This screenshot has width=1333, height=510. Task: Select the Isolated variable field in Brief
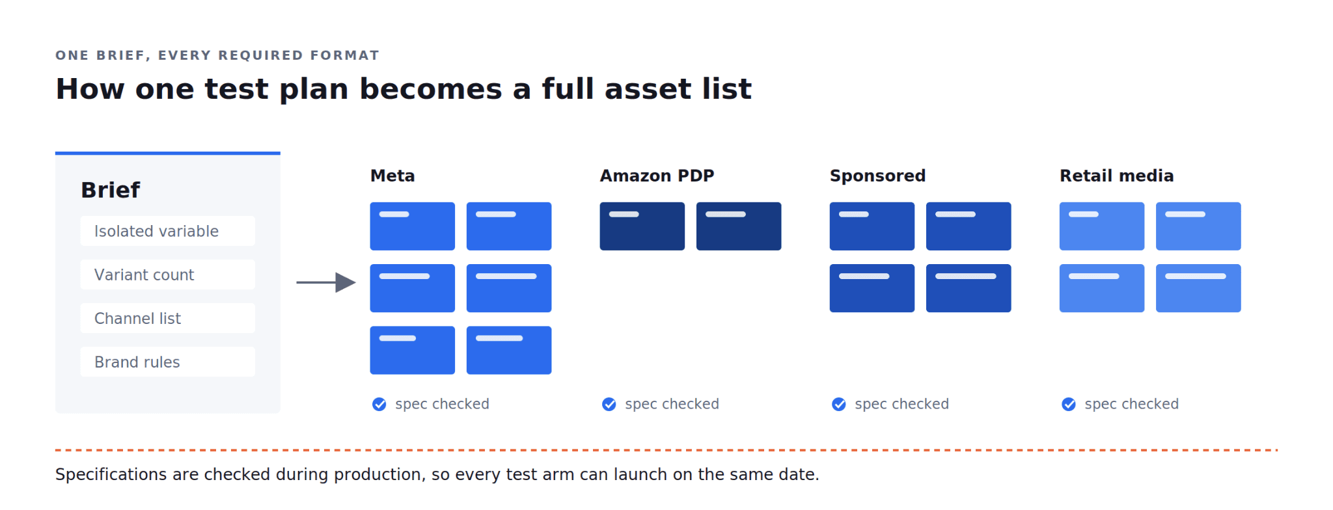pyautogui.click(x=168, y=231)
